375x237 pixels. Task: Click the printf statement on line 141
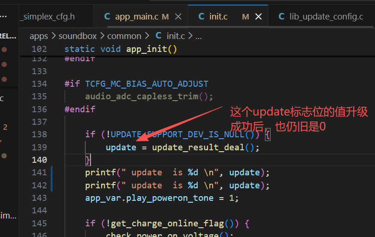tap(177, 173)
